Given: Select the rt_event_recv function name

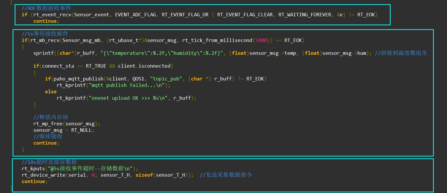Looking at the screenshot, I should click(52, 15).
